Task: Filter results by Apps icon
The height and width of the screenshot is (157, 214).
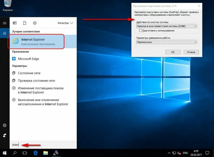Action: coord(15,23)
